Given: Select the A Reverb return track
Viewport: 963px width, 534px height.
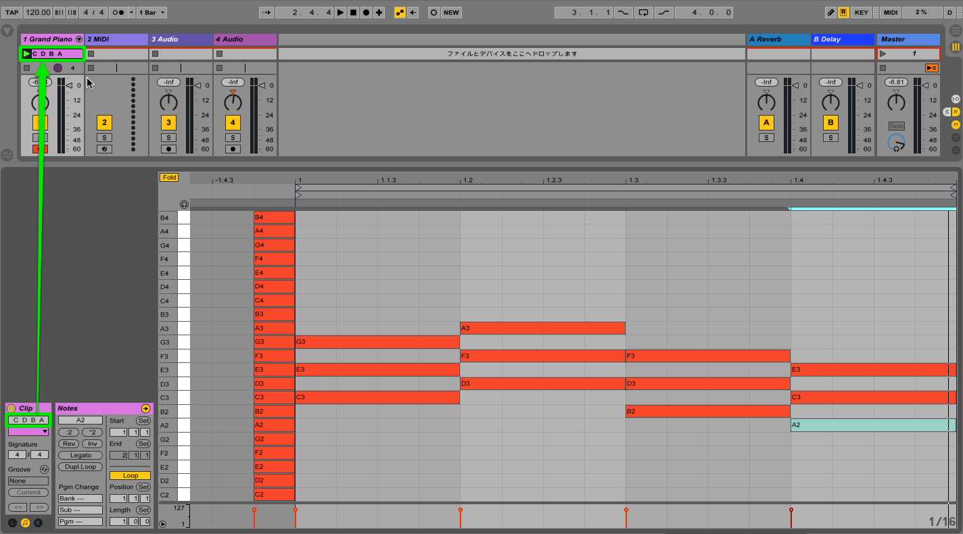Looking at the screenshot, I should click(x=778, y=39).
